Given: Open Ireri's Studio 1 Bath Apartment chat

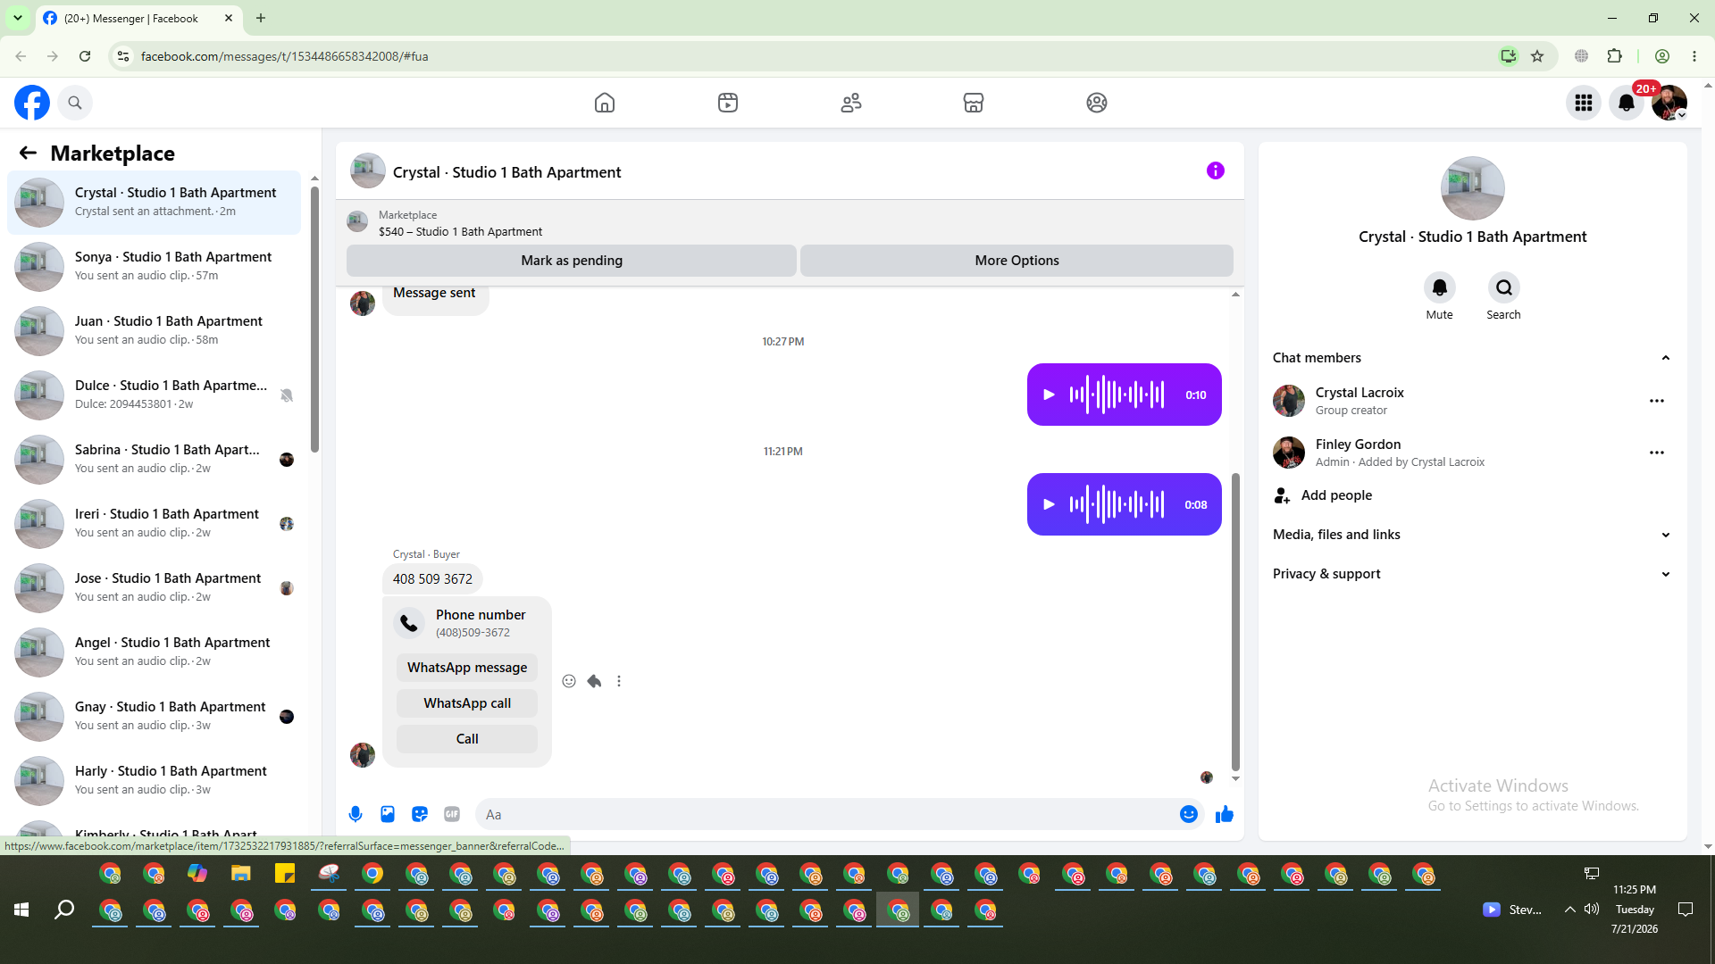Looking at the screenshot, I should pyautogui.click(x=155, y=523).
